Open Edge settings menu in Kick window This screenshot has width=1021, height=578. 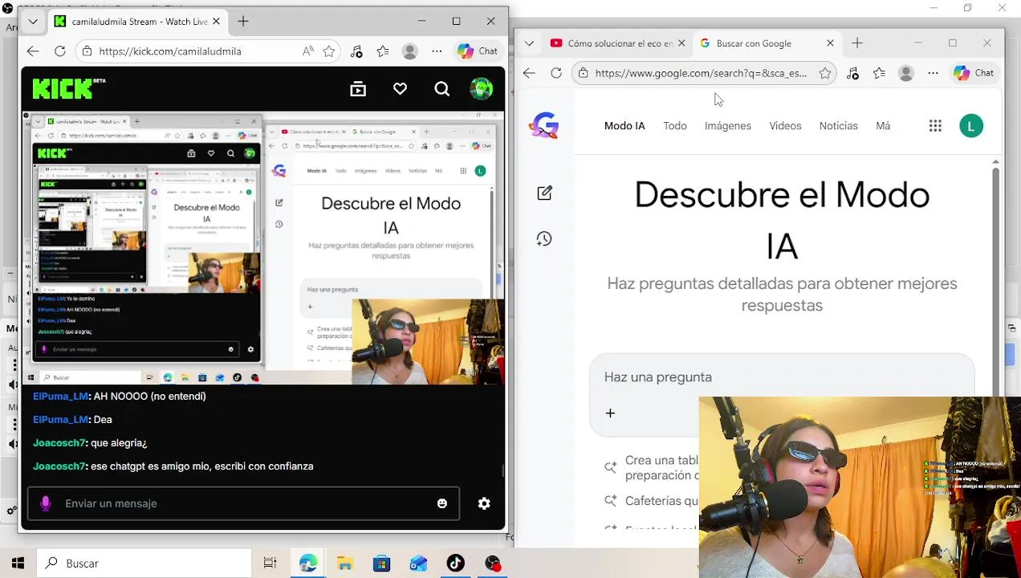click(437, 51)
